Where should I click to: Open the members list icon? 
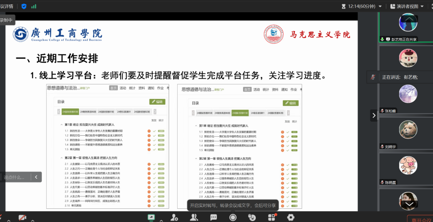pyautogui.click(x=194, y=217)
